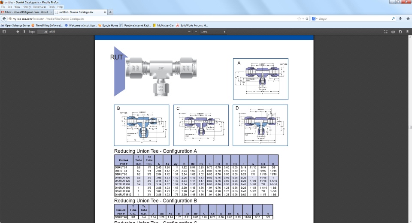This screenshot has height=223, width=412.
Task: Bookmark this page with the star
Action: coord(299,19)
